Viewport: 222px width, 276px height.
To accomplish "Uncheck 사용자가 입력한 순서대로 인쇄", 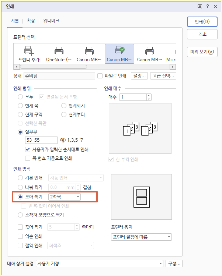I will [x=28, y=149].
